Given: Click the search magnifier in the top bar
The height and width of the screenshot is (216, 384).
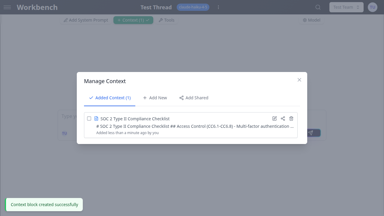Looking at the screenshot, I should [x=318, y=7].
